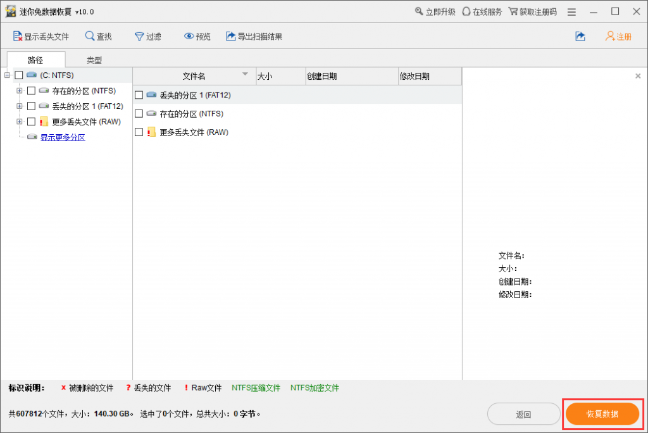Click Get Registration Code cart icon
Screen dimensions: 648x433
click(x=513, y=11)
